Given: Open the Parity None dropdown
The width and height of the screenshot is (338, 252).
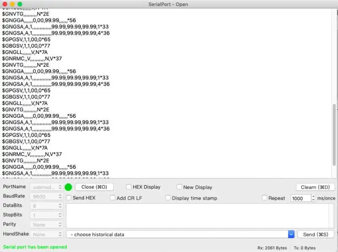Looking at the screenshot, I should pyautogui.click(x=46, y=225).
